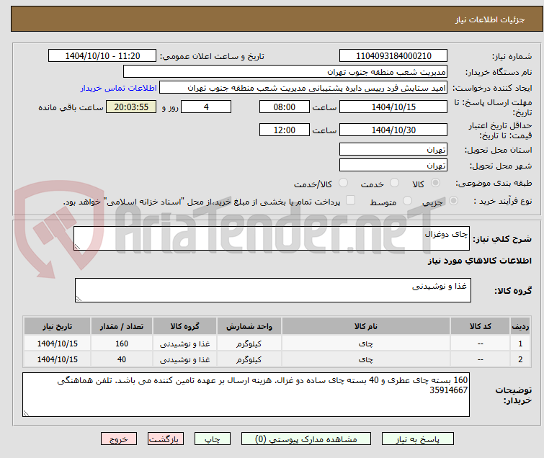544x458 pixels.
Task: Click غذا و نوشیدنی group in row 1
Action: pos(184,343)
